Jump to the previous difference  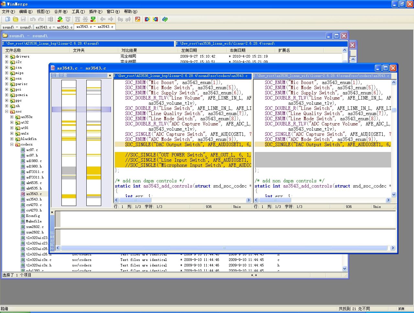[x=68, y=19]
